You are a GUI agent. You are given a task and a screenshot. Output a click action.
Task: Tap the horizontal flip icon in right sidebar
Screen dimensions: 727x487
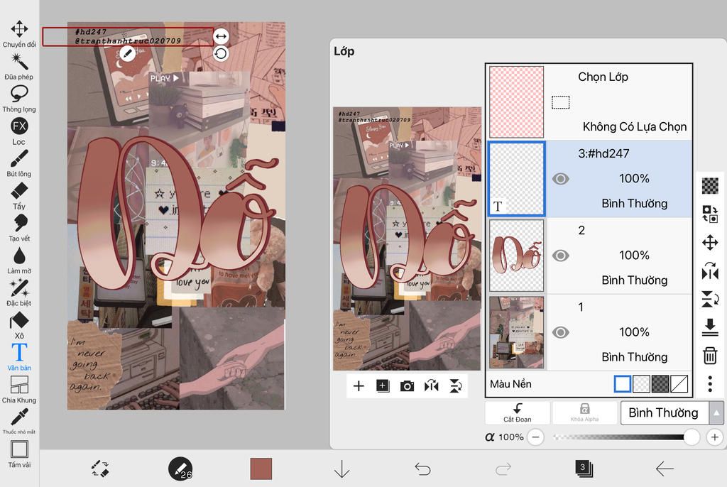[x=710, y=271]
